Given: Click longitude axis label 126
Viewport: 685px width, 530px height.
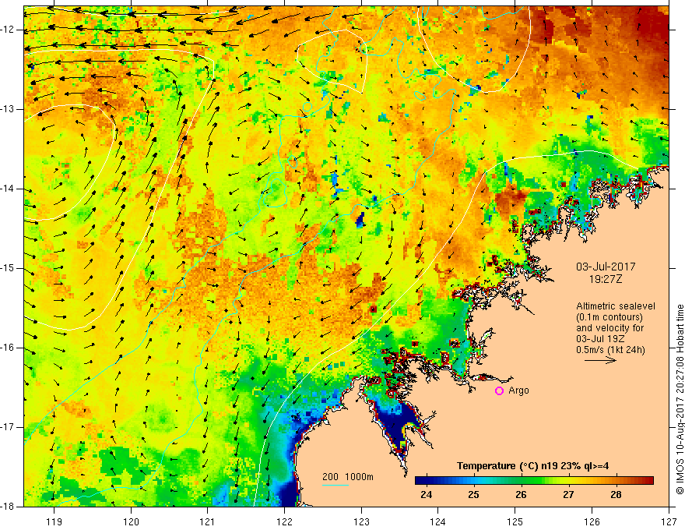Looking at the screenshot, I should click(x=592, y=521).
